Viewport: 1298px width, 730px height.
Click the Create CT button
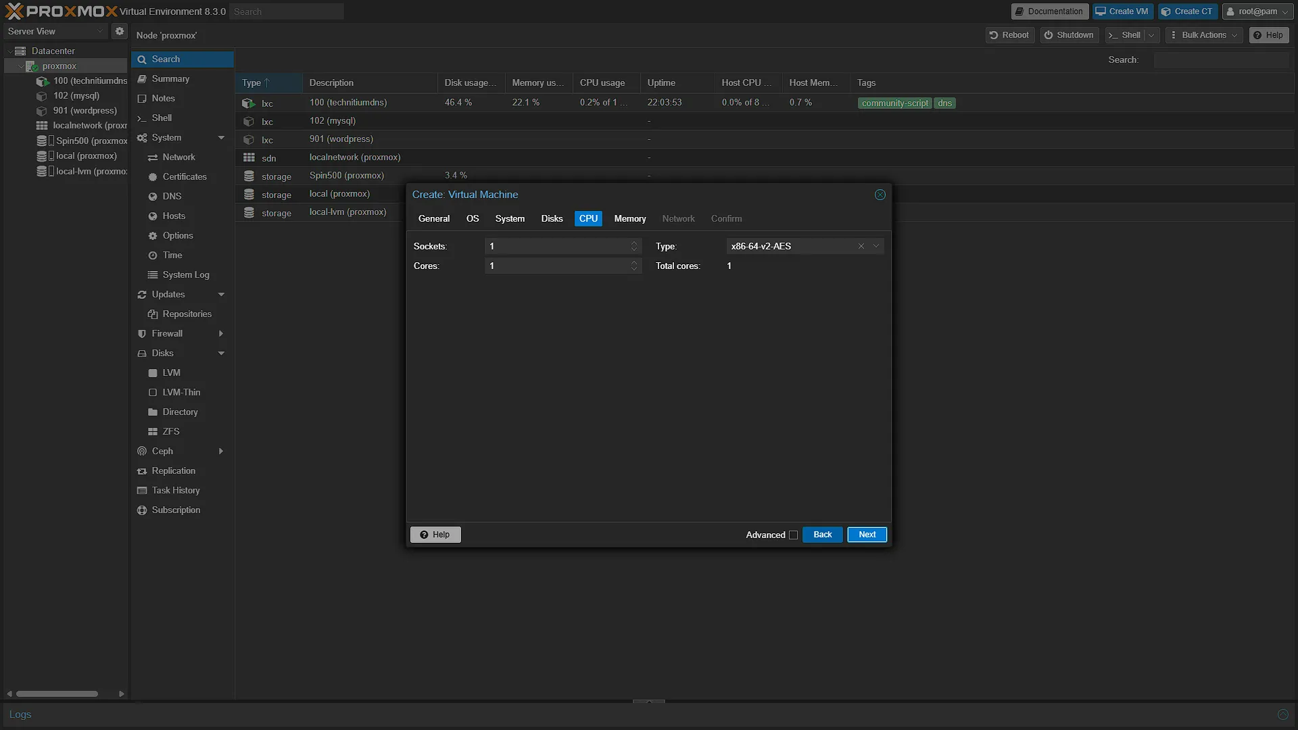click(1187, 11)
